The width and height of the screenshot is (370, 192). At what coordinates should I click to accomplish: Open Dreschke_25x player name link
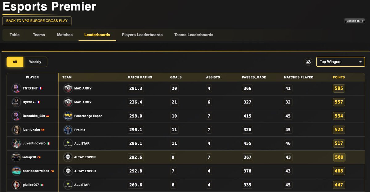pos(34,116)
